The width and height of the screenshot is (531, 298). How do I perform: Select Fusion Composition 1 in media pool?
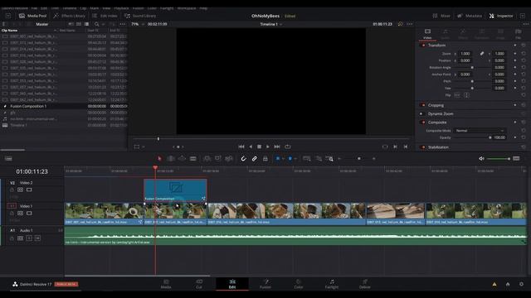coord(64,106)
